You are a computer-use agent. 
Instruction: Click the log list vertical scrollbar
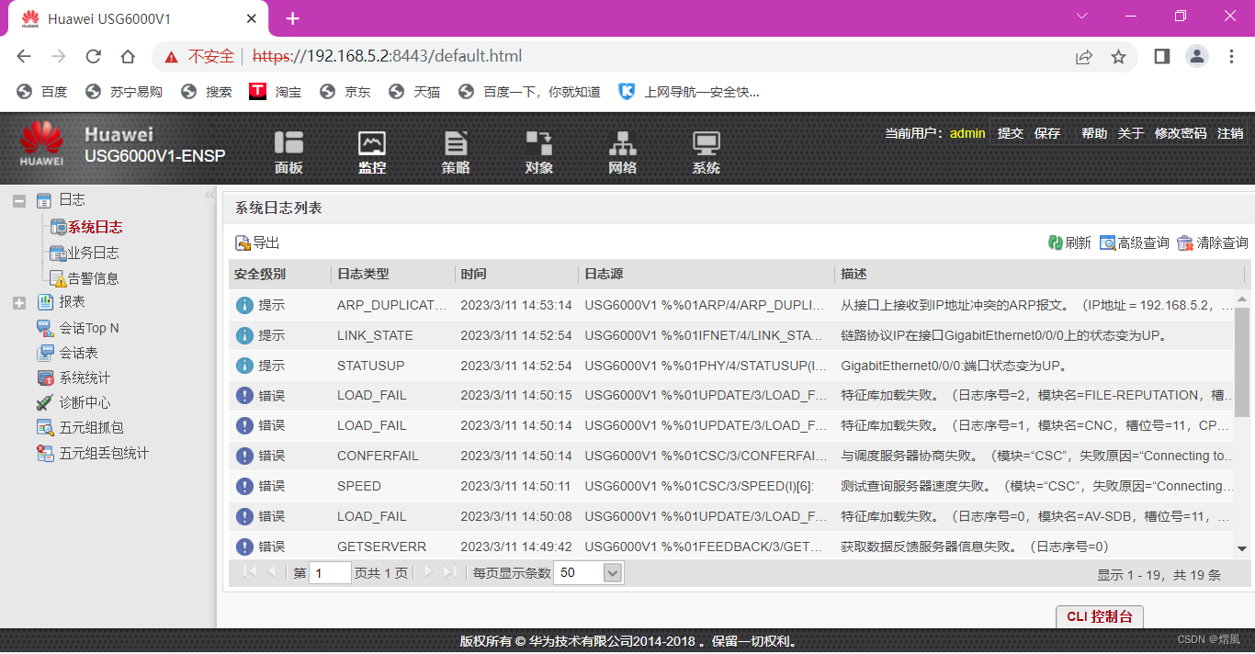click(x=1242, y=363)
